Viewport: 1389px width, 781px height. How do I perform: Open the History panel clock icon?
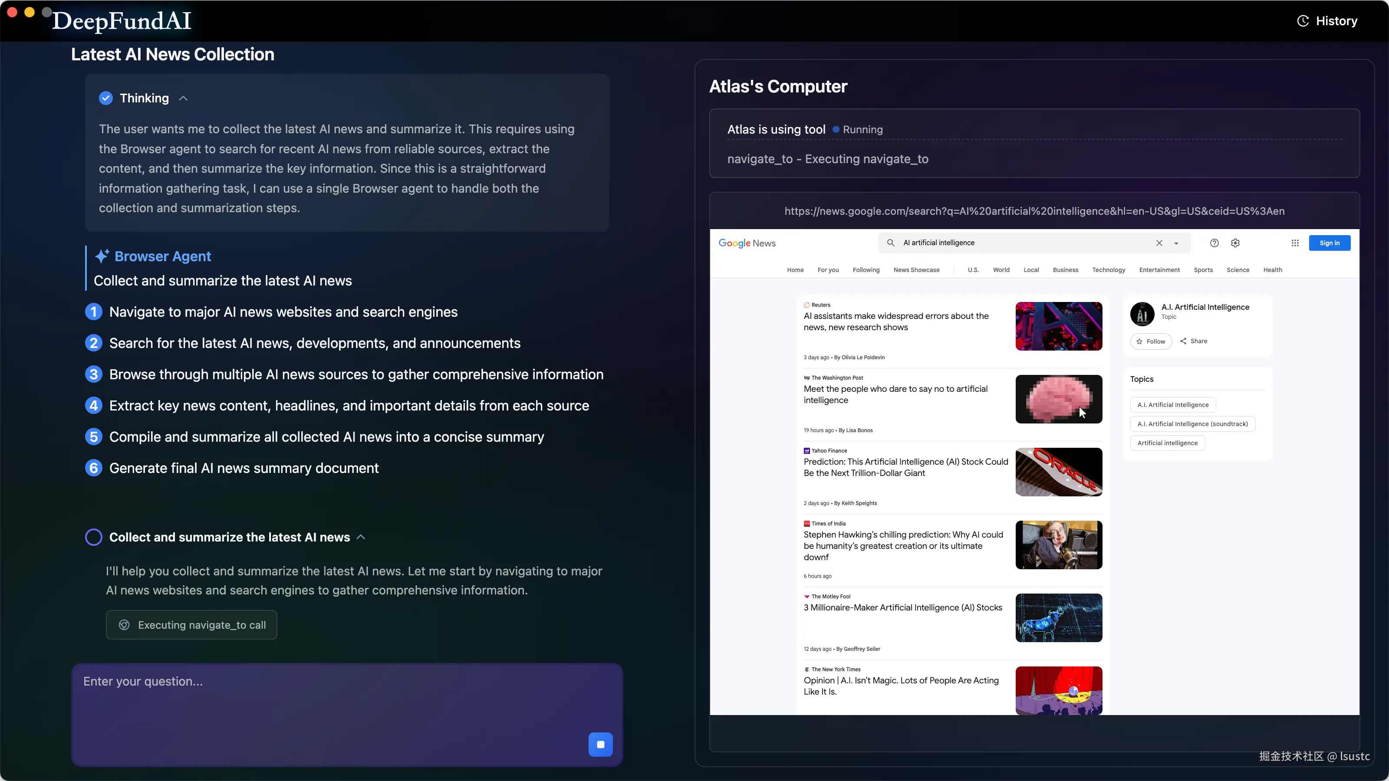coord(1303,21)
